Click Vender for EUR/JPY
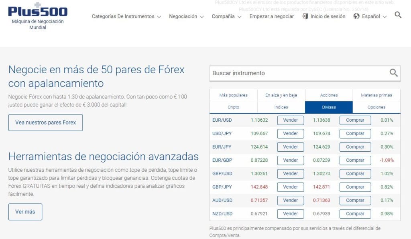 [291, 147]
